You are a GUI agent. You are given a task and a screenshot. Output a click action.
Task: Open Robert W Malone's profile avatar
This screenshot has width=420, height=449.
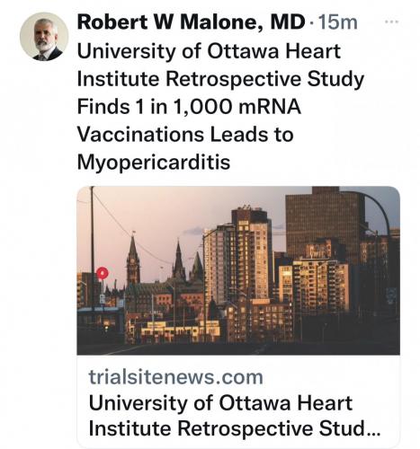click(44, 37)
